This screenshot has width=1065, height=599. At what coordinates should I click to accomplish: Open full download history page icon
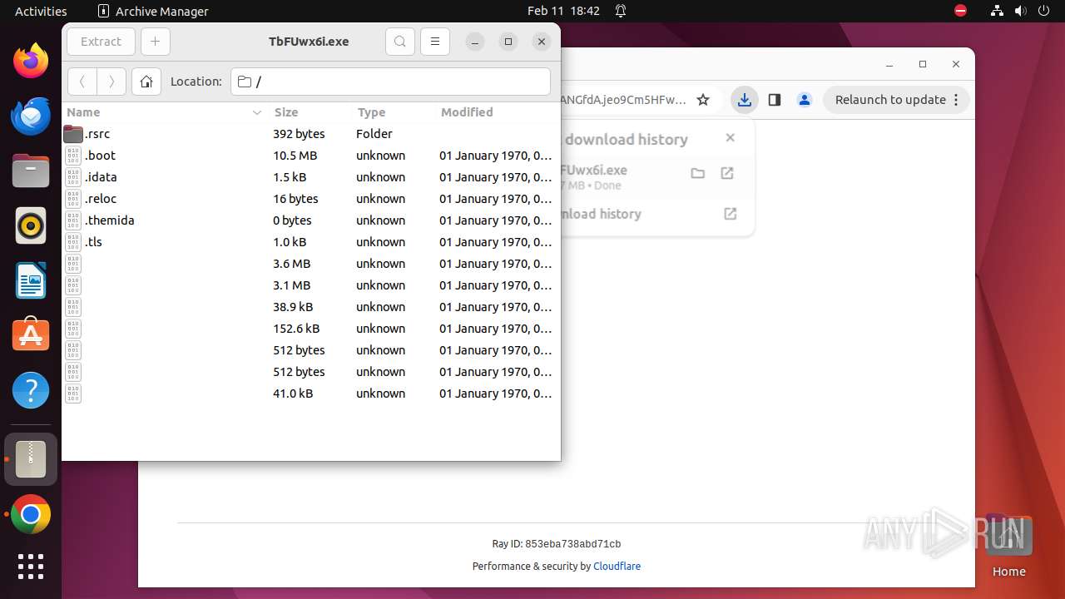731,214
